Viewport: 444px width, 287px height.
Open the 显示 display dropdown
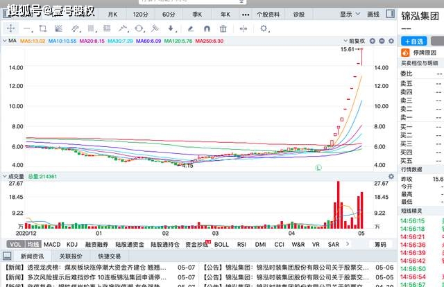(350, 14)
